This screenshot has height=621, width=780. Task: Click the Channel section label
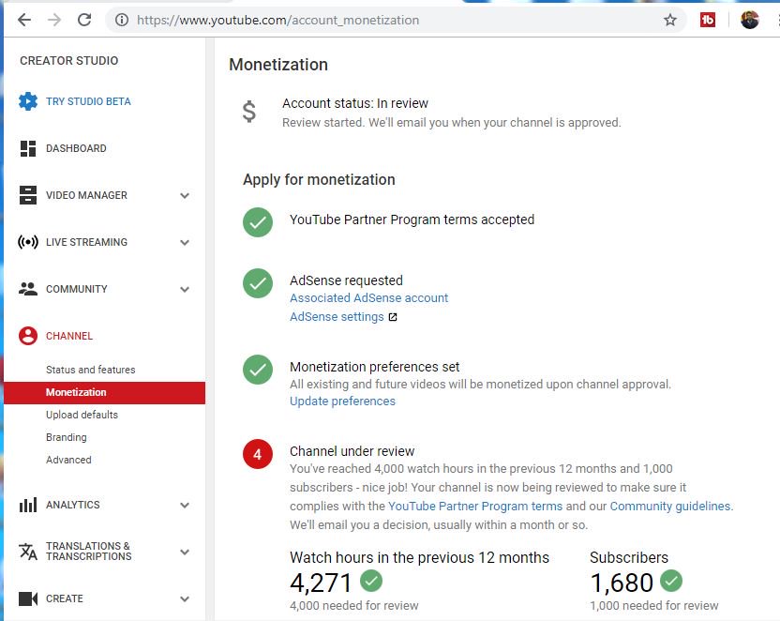pyautogui.click(x=69, y=336)
